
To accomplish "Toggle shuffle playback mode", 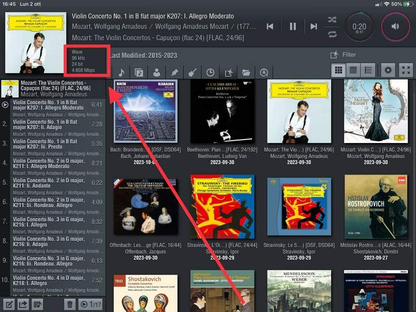I will click(331, 20).
